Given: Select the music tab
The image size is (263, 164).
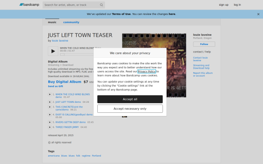Looking at the screenshot, I should 52,22.
